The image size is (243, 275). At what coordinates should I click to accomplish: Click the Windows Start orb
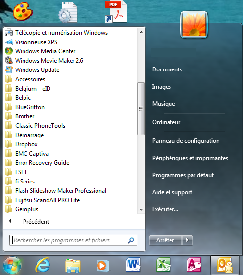click(x=12, y=265)
